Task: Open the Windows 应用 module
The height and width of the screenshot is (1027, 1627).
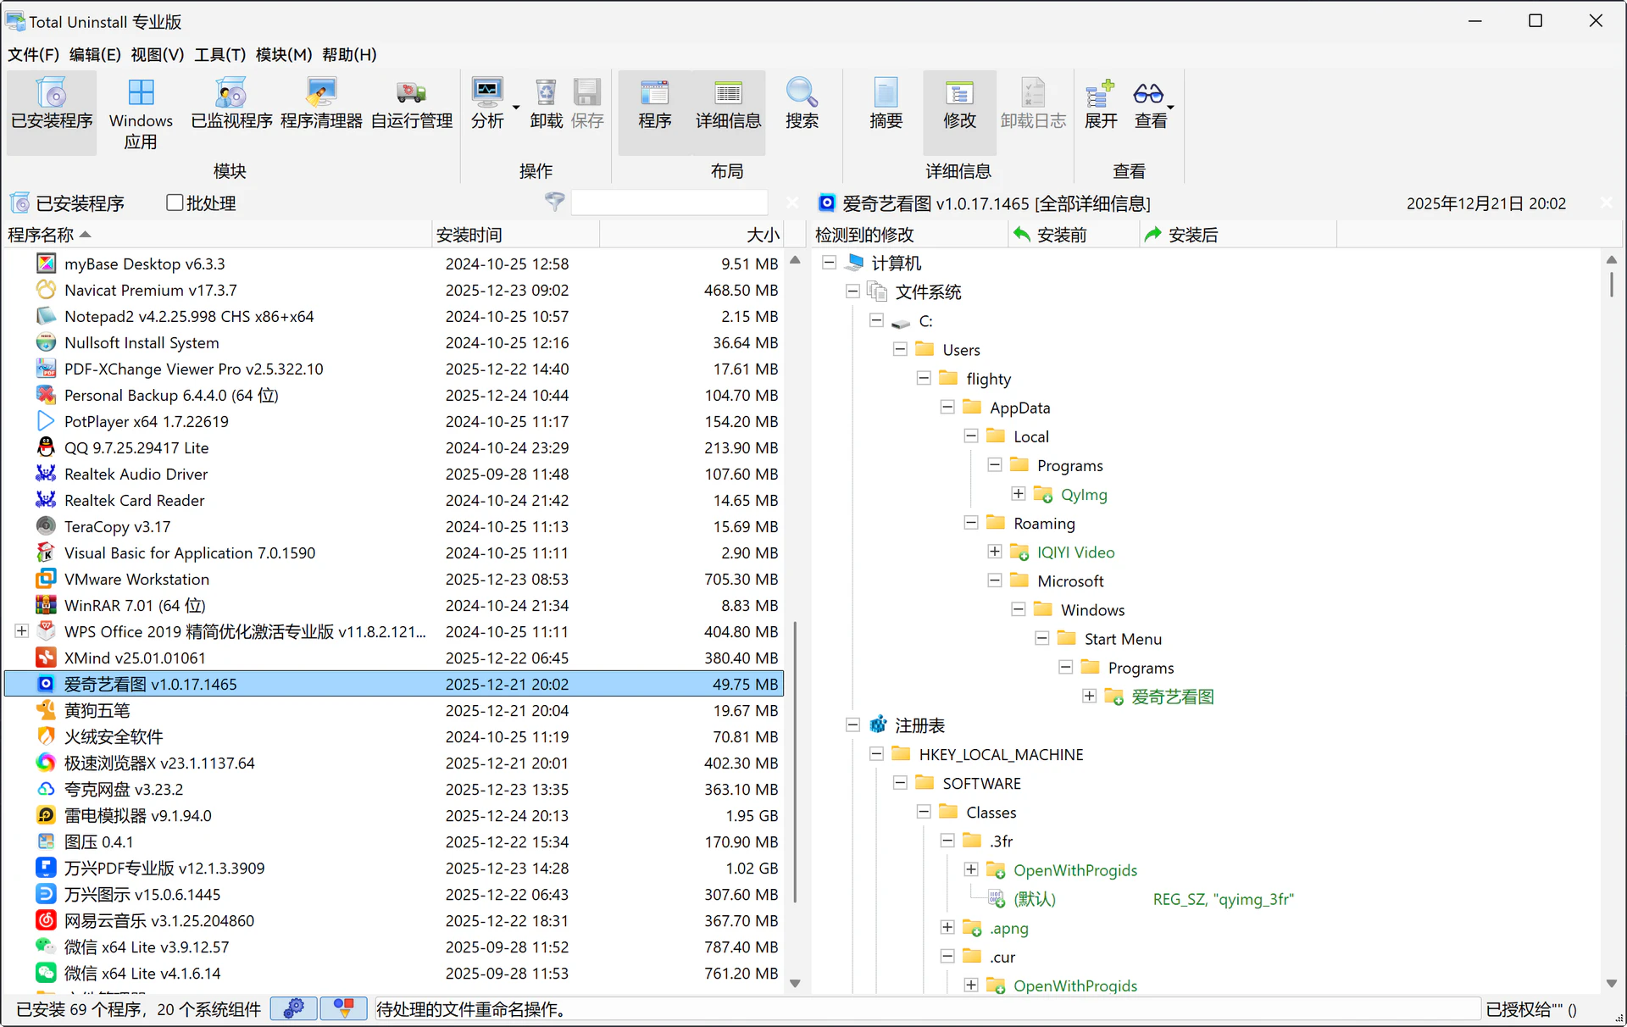Action: (141, 111)
